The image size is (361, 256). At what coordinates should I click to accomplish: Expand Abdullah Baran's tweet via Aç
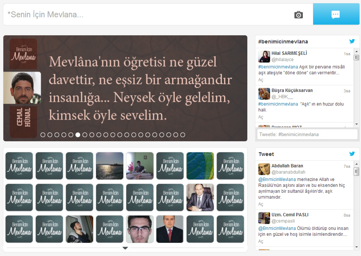(261, 204)
